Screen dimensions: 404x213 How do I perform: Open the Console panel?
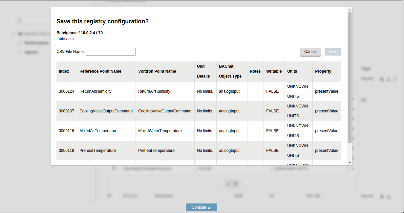click(x=201, y=207)
